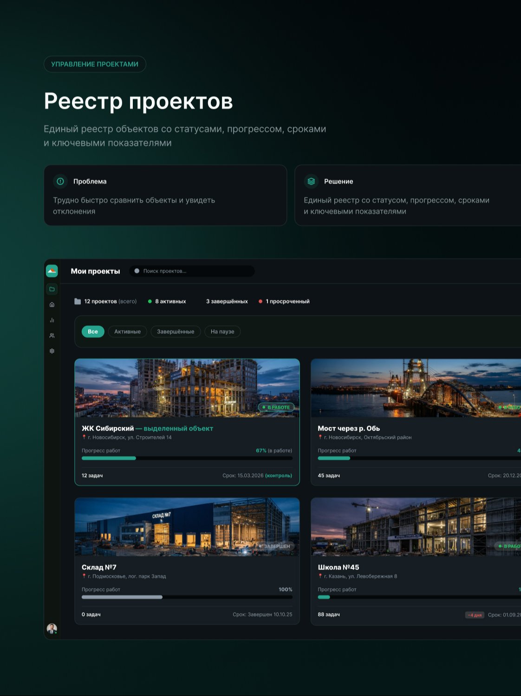The width and height of the screenshot is (521, 696).
Task: Click the Реестр проектов page heading
Action: tap(138, 101)
